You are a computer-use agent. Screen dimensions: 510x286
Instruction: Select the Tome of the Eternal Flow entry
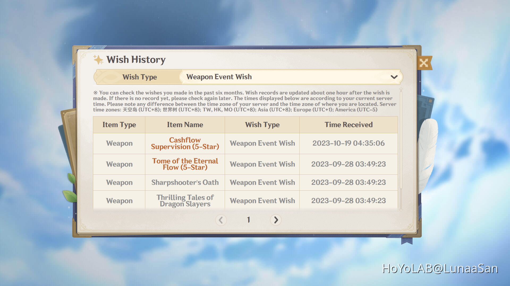pos(185,164)
